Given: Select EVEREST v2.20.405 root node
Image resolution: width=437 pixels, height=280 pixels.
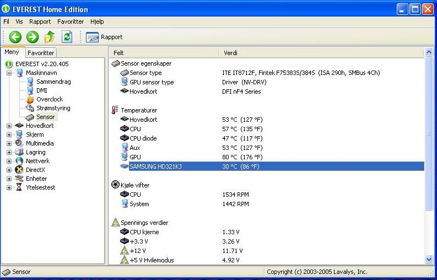Looking at the screenshot, I should pyautogui.click(x=42, y=64).
